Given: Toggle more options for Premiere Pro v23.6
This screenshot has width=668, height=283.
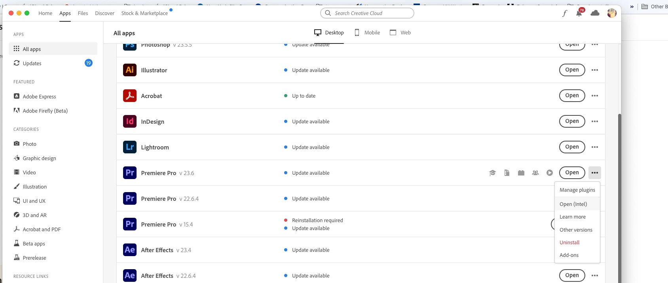Looking at the screenshot, I should pos(595,173).
